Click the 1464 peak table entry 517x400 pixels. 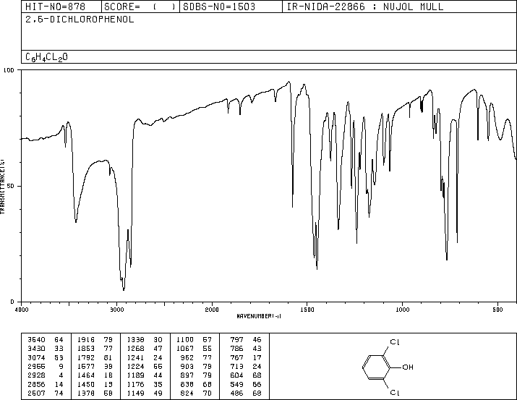tap(95, 375)
